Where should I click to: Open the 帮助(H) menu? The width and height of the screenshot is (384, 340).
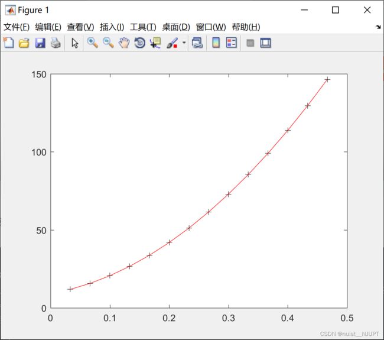point(246,27)
